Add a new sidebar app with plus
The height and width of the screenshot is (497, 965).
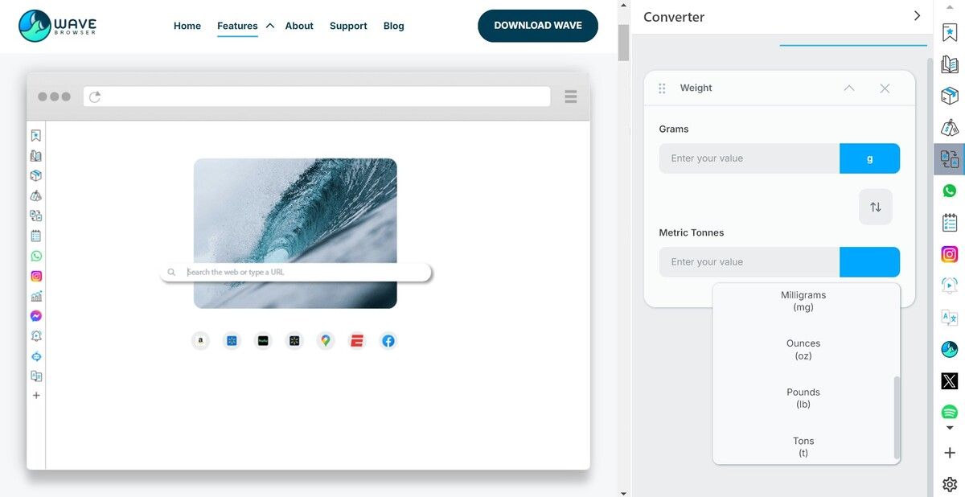950,453
